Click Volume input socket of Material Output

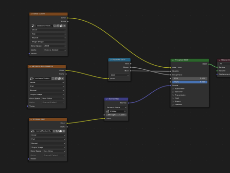(x=217, y=71)
